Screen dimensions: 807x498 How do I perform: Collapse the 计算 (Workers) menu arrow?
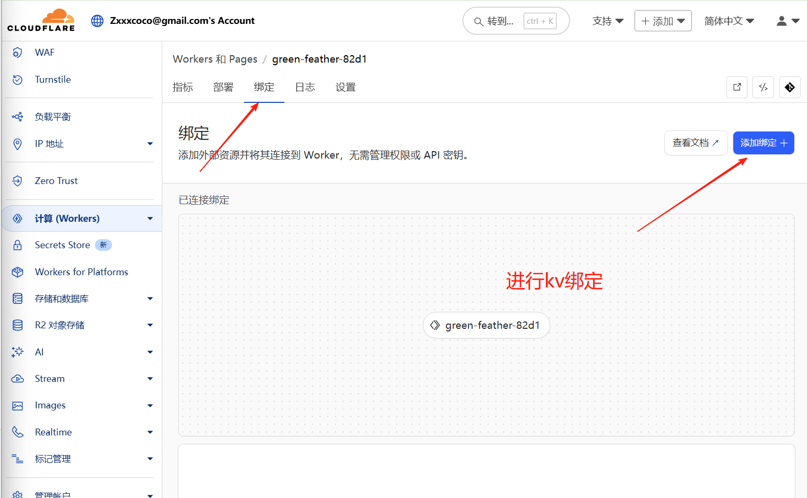150,219
